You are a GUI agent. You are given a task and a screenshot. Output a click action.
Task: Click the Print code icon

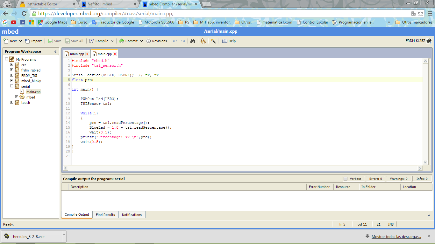tap(203, 41)
